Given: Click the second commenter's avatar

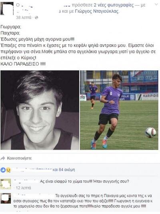Looking at the screenshot, I should (x=6, y=198).
